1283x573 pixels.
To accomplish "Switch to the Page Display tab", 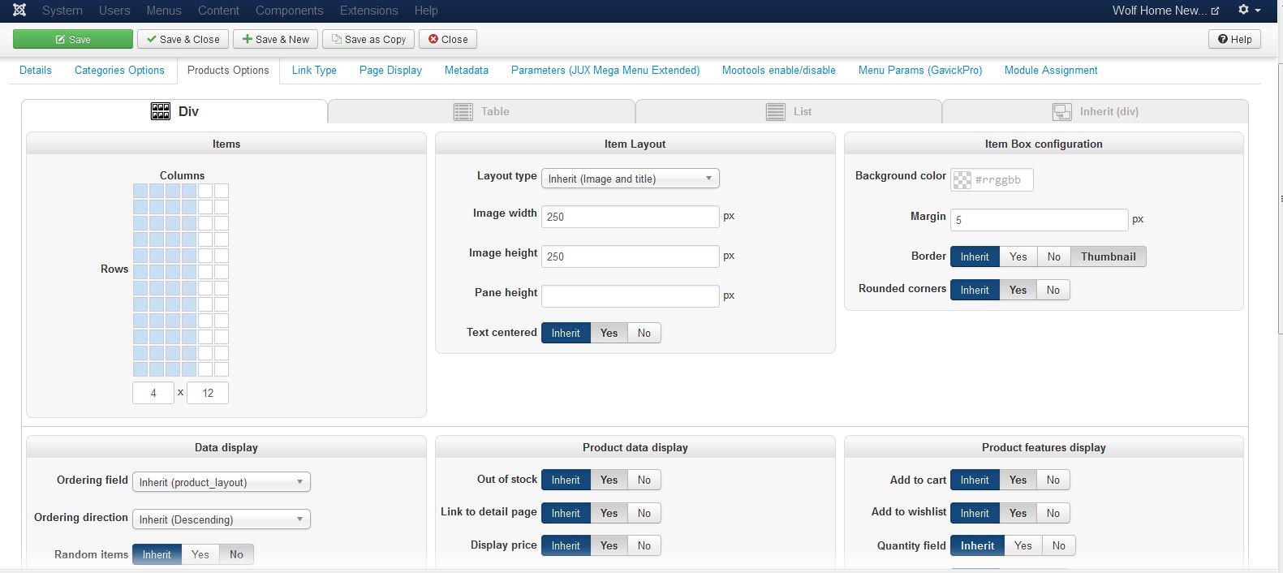I will pyautogui.click(x=390, y=70).
